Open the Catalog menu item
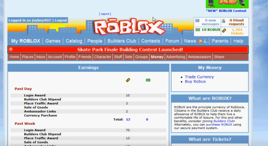Viewport: 268px width, 146px height. [74, 41]
